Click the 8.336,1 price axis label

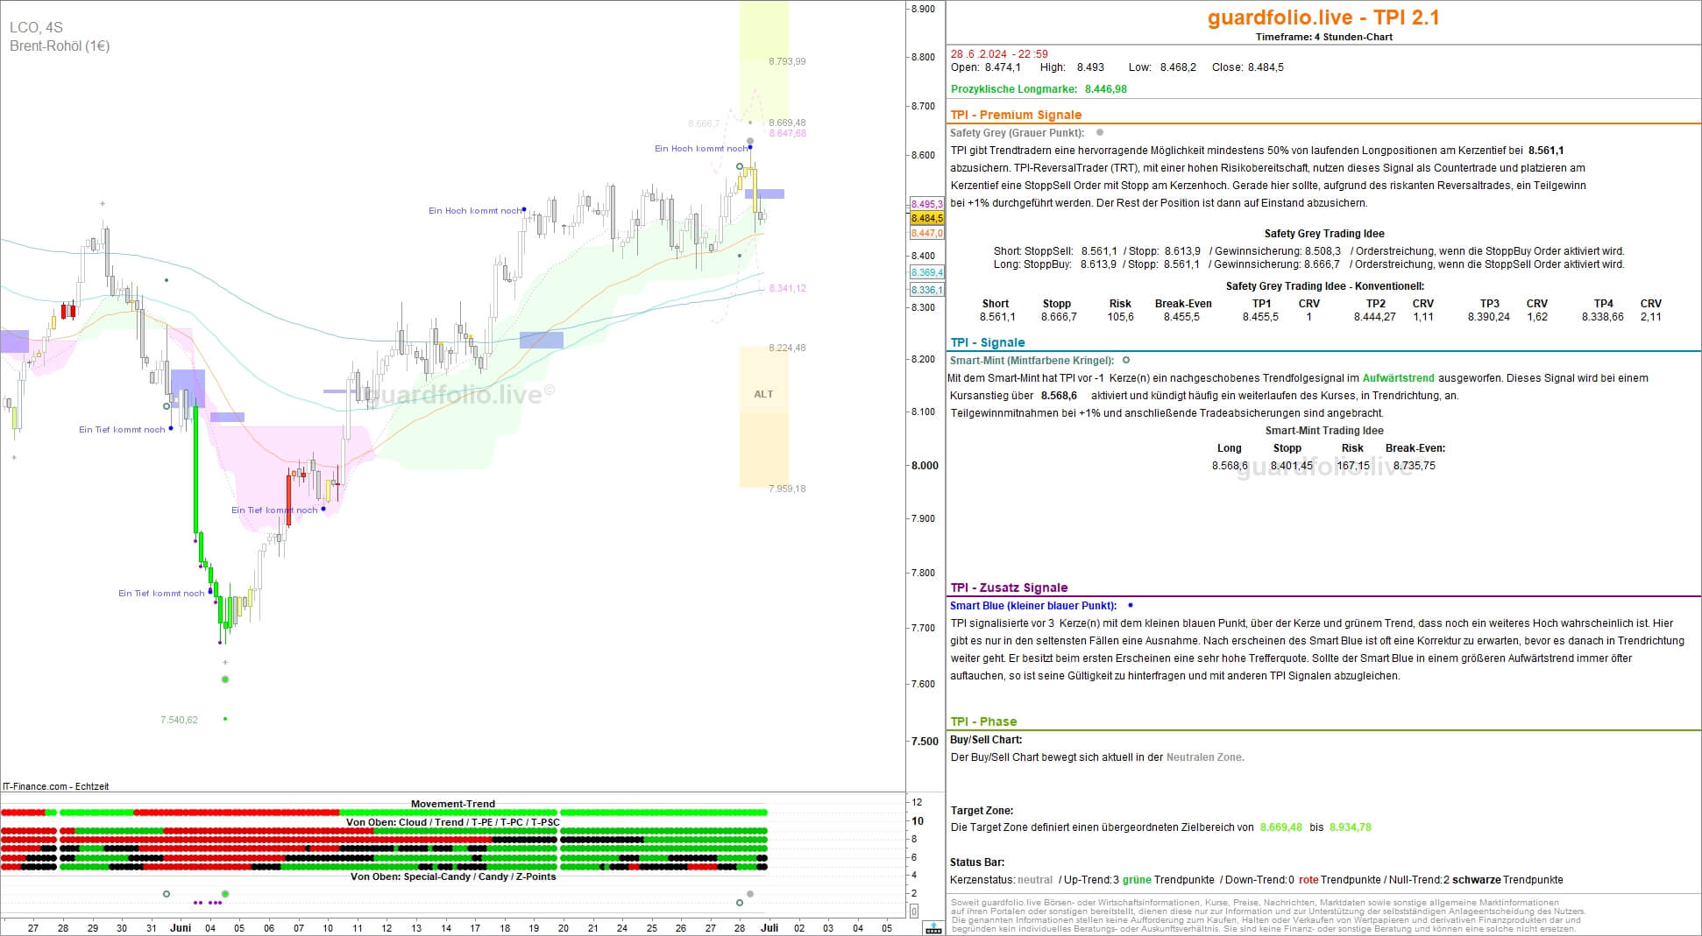click(927, 290)
